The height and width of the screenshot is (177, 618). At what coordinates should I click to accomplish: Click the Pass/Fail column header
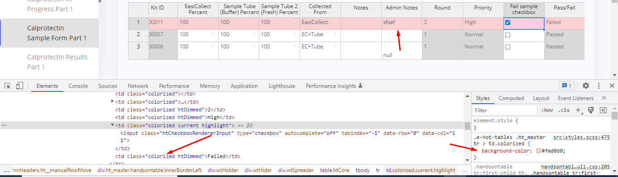(564, 10)
